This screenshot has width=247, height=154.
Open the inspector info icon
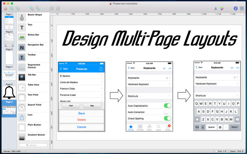pyautogui.click(x=236, y=8)
